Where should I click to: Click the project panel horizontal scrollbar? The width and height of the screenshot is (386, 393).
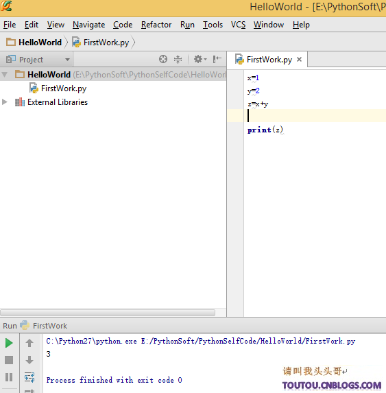(108, 313)
